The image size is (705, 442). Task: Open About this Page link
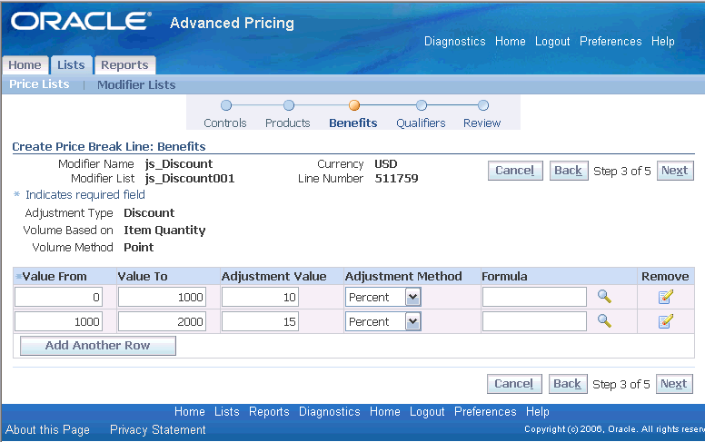47,430
